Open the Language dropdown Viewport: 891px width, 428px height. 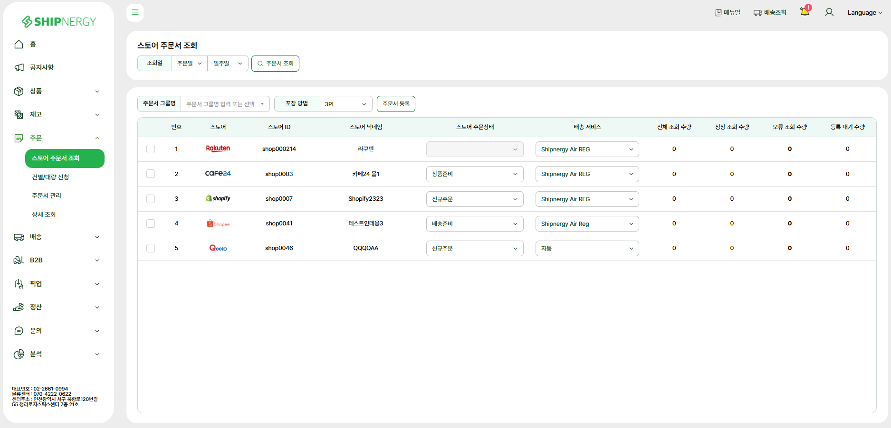864,13
